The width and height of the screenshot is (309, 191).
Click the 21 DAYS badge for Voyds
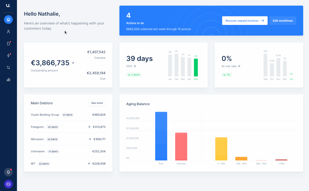point(68,115)
